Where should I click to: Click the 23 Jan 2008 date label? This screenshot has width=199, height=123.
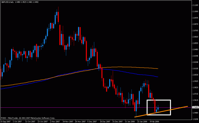pos(142,121)
